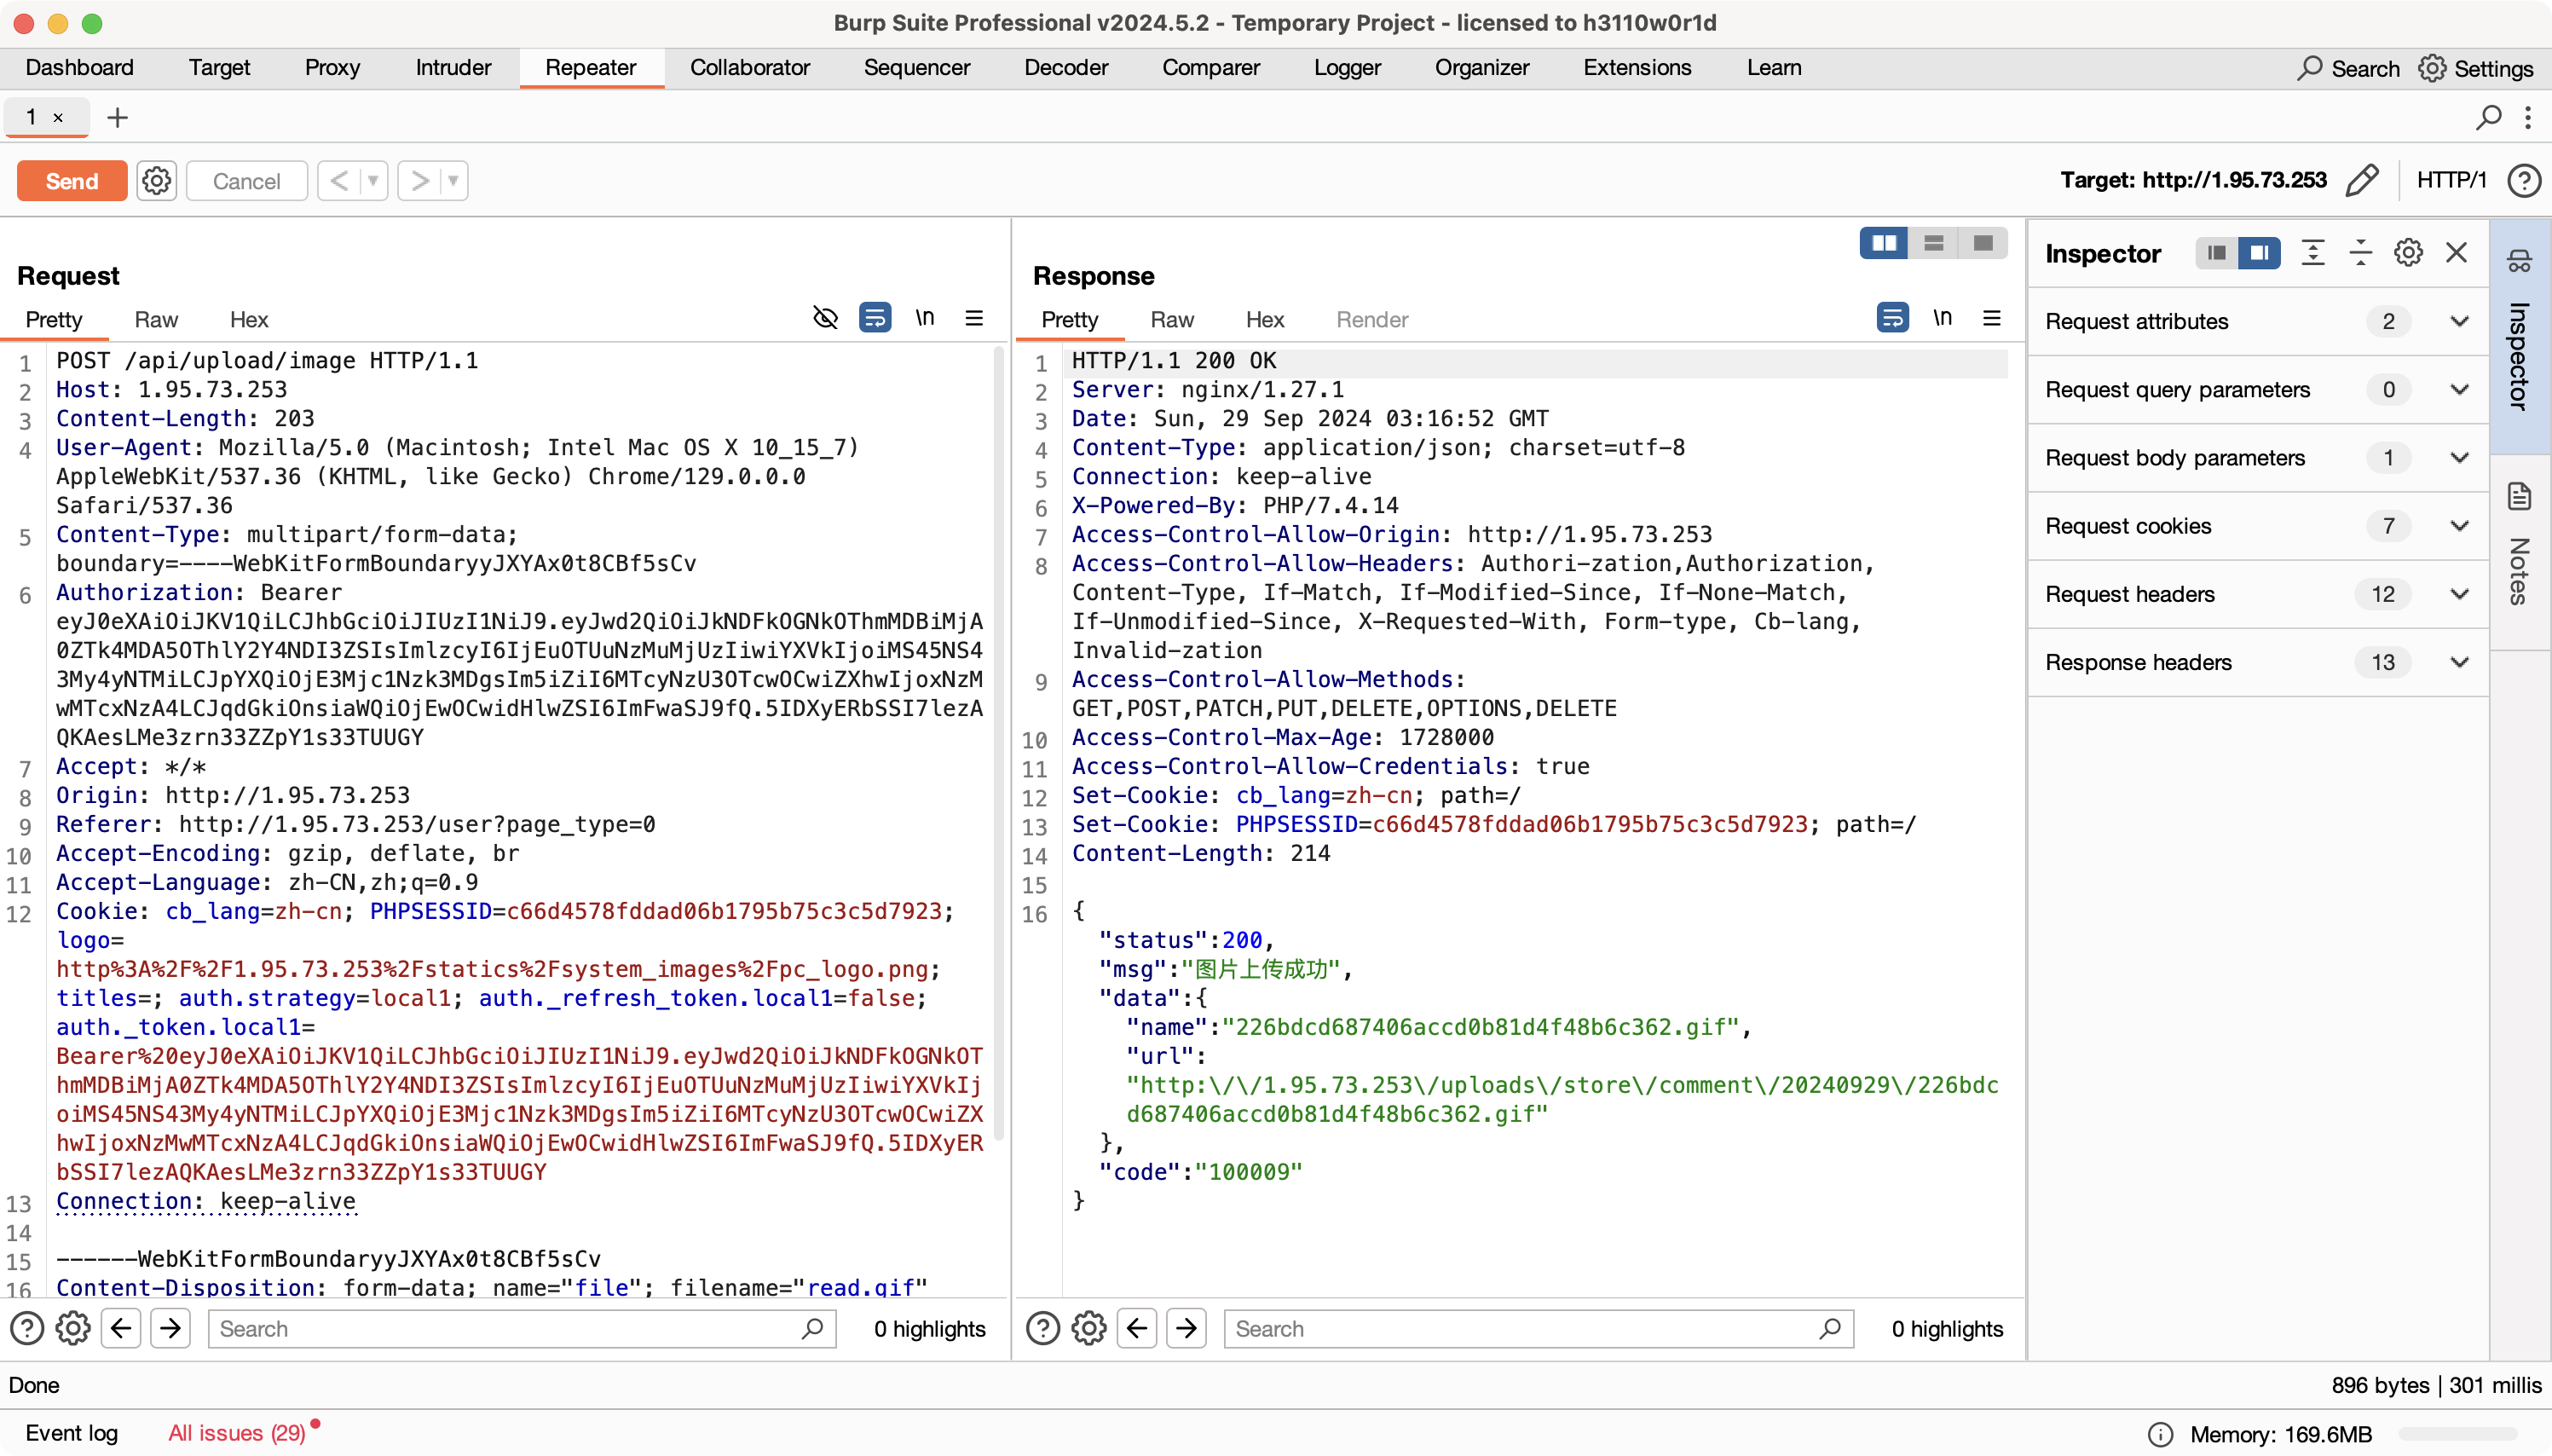Go to previous request in history
The height and width of the screenshot is (1456, 2552).
[x=340, y=181]
